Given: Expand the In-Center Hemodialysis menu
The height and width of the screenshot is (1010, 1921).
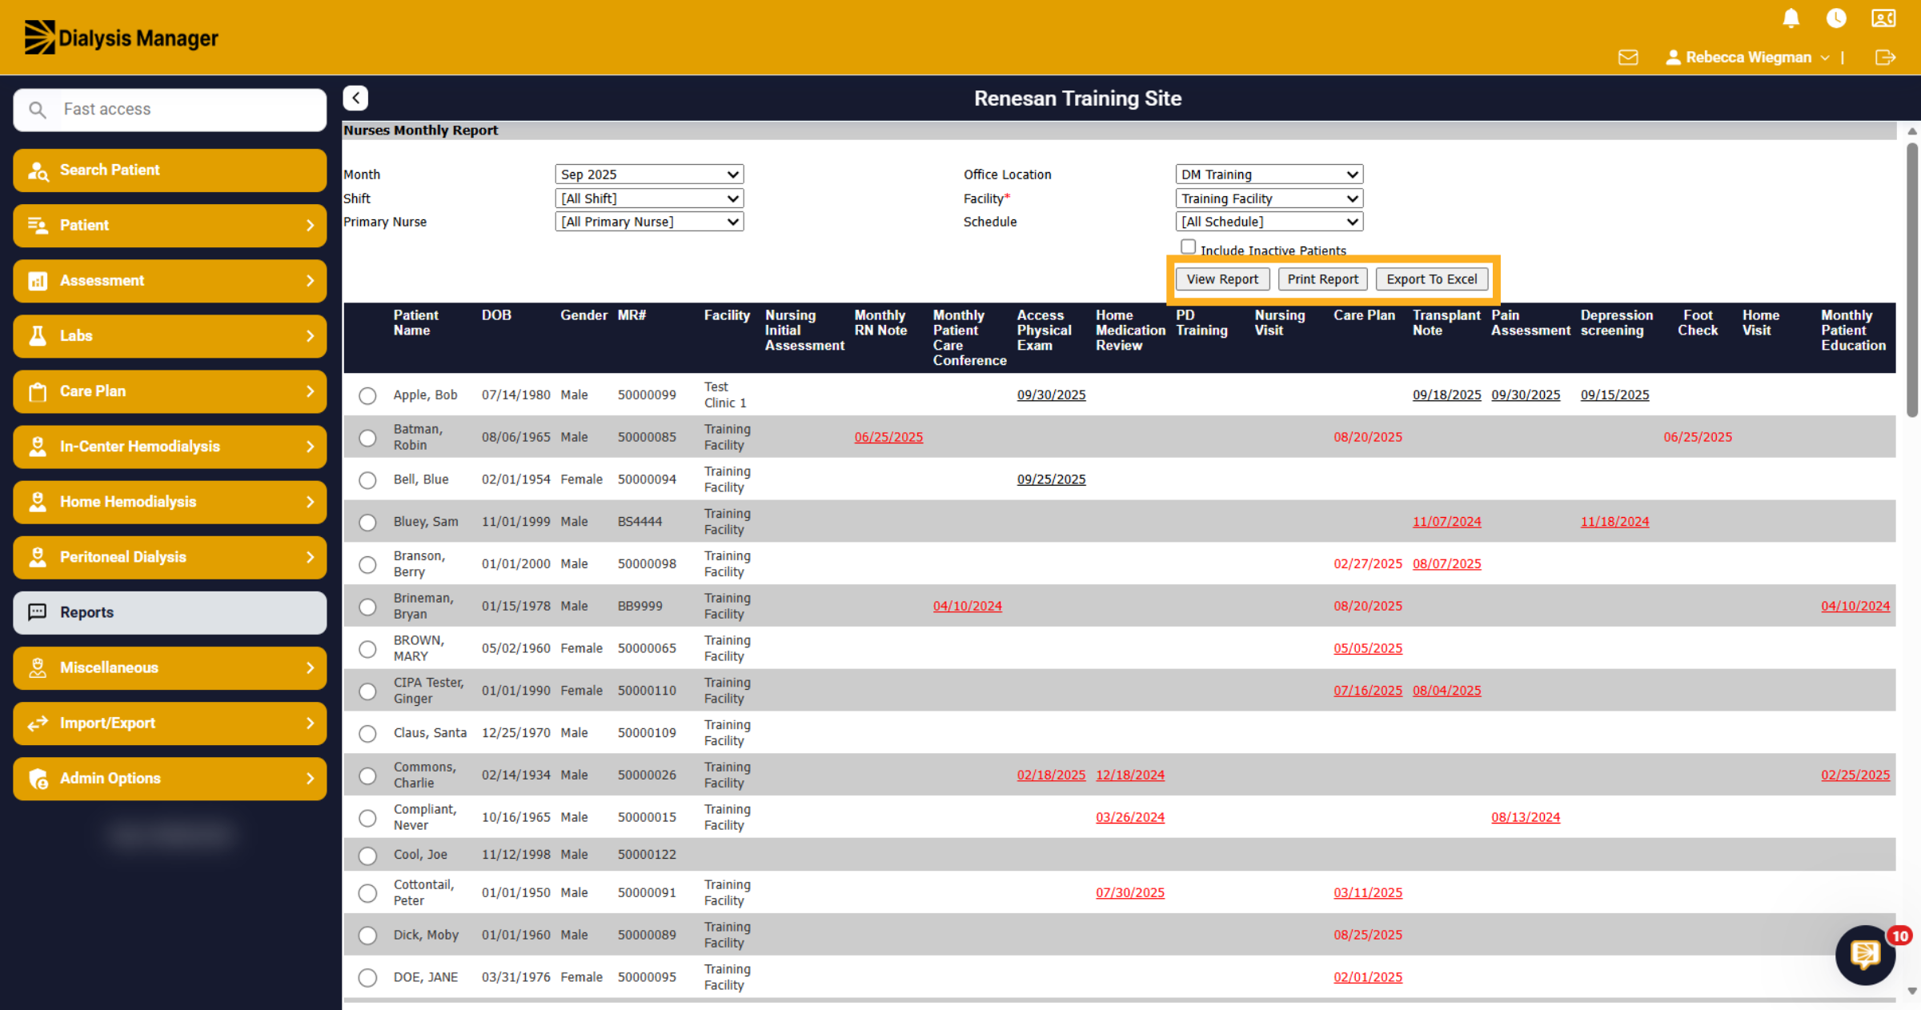Looking at the screenshot, I should [170, 447].
